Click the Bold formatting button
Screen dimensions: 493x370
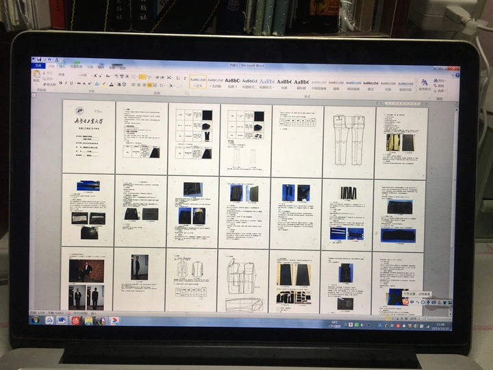point(61,83)
